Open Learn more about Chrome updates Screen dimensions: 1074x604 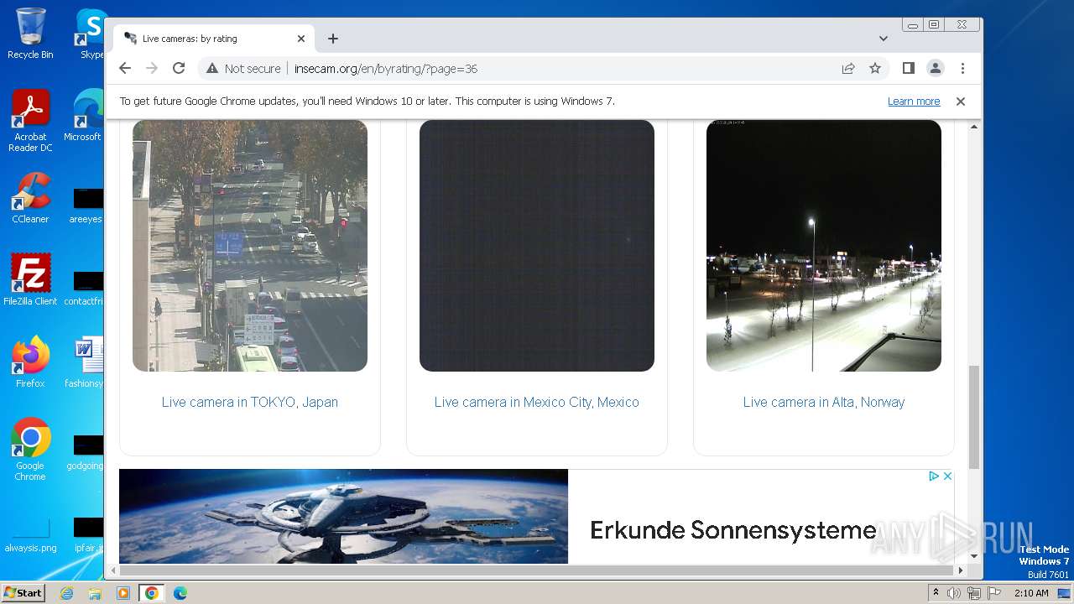click(914, 102)
